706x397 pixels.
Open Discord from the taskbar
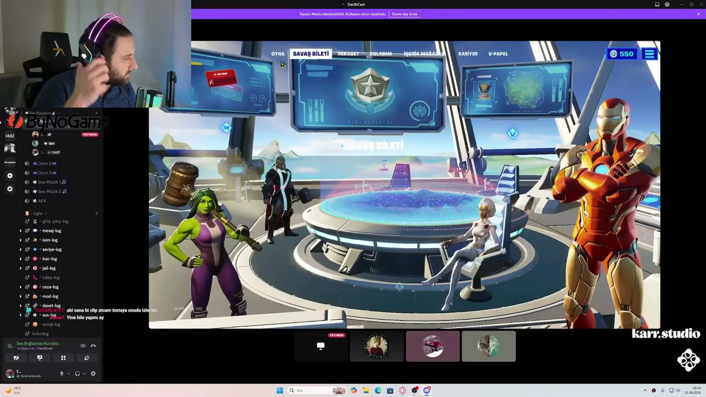[x=427, y=390]
